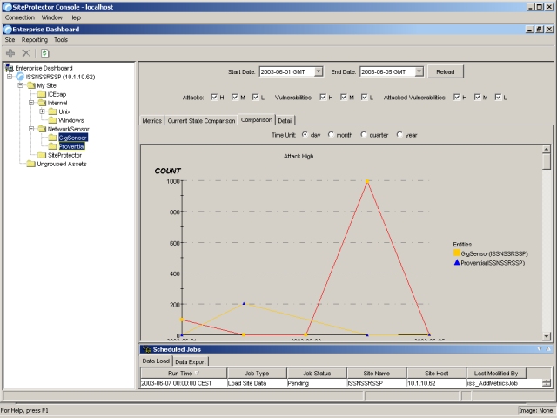The width and height of the screenshot is (557, 418).
Task: Click the chart scrollbar up arrow
Action: pyautogui.click(x=547, y=149)
